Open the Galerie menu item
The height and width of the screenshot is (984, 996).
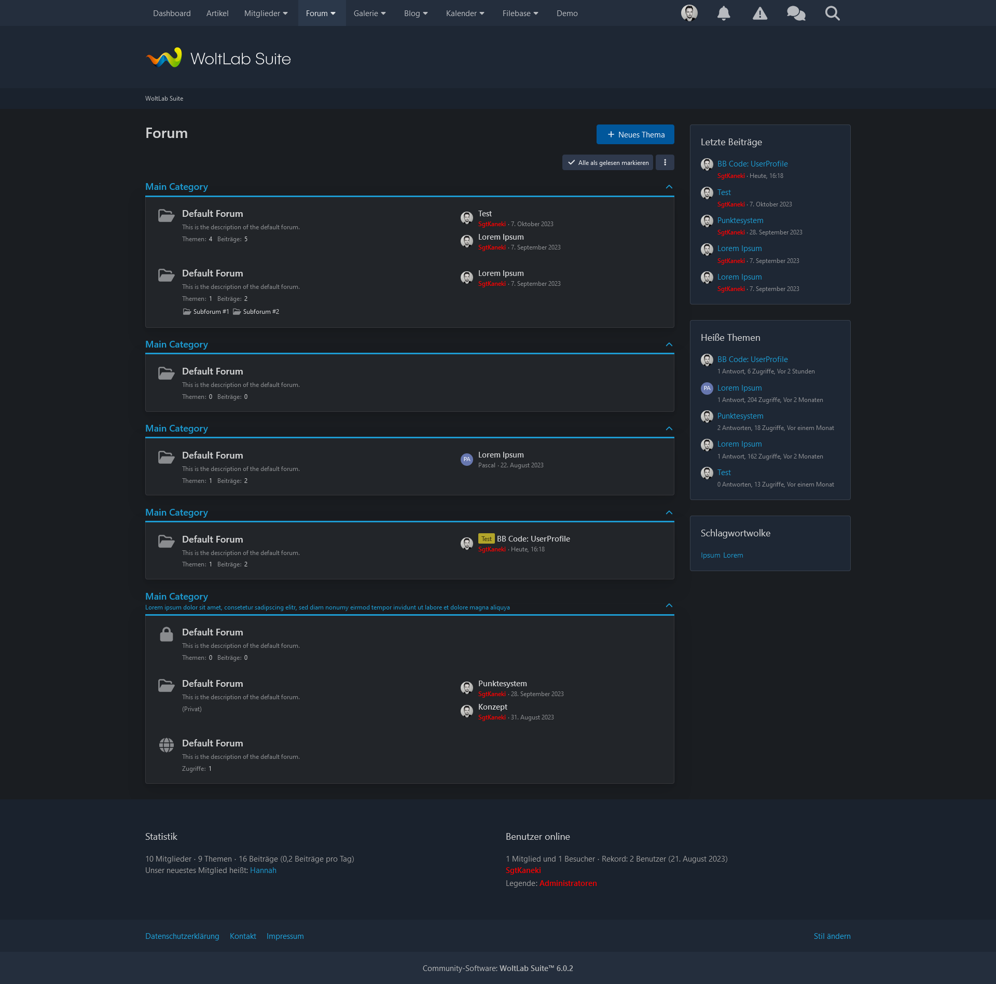pos(369,13)
